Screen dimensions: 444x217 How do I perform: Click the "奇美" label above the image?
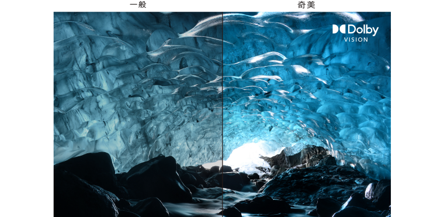coord(306,5)
